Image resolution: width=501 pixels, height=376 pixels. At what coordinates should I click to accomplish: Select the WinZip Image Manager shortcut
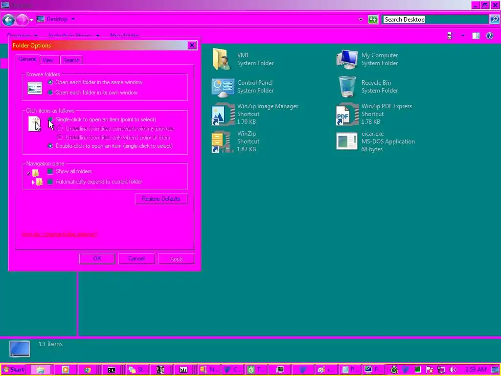223,114
